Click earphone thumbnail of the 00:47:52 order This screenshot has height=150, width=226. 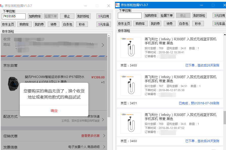coord(131,123)
